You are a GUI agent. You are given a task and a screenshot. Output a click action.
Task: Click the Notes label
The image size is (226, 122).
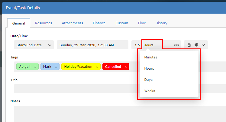tap(15, 101)
